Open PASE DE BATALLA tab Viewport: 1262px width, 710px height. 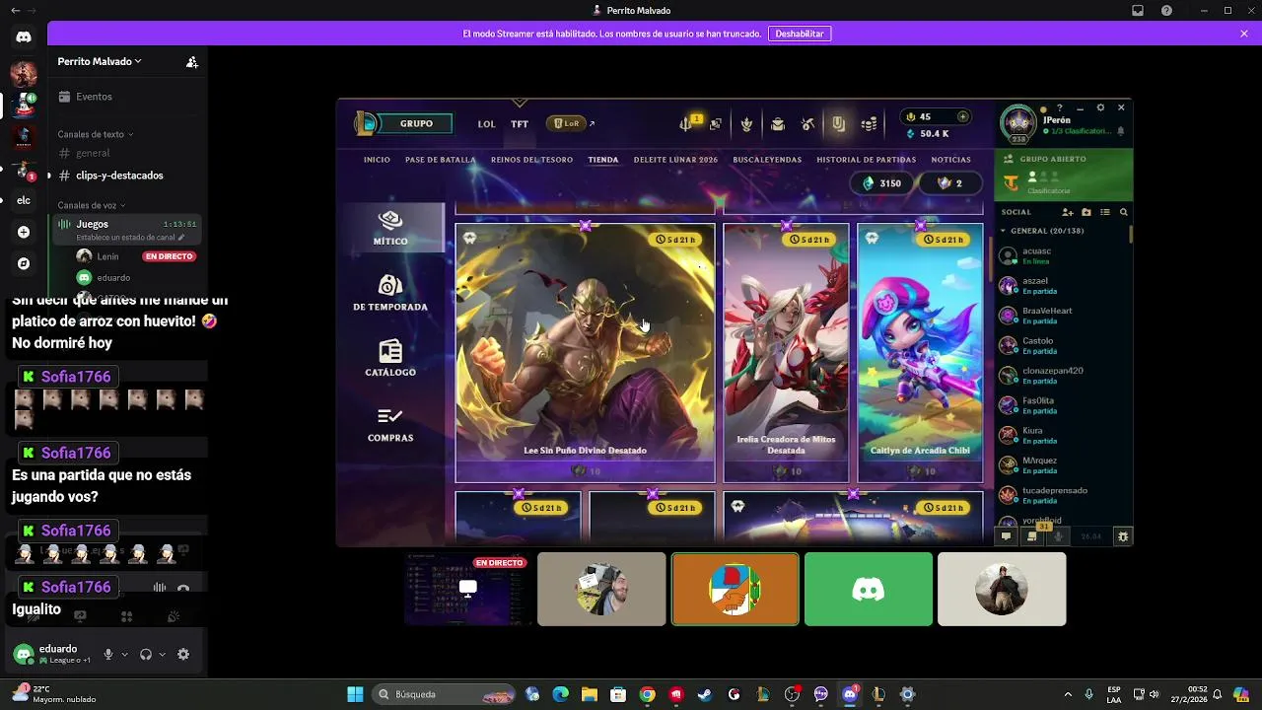[441, 160]
